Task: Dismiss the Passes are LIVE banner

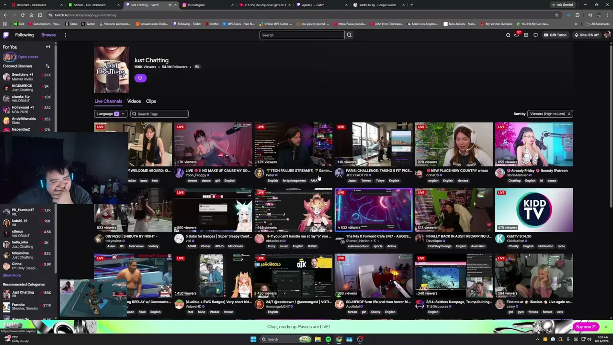Action: (606, 327)
